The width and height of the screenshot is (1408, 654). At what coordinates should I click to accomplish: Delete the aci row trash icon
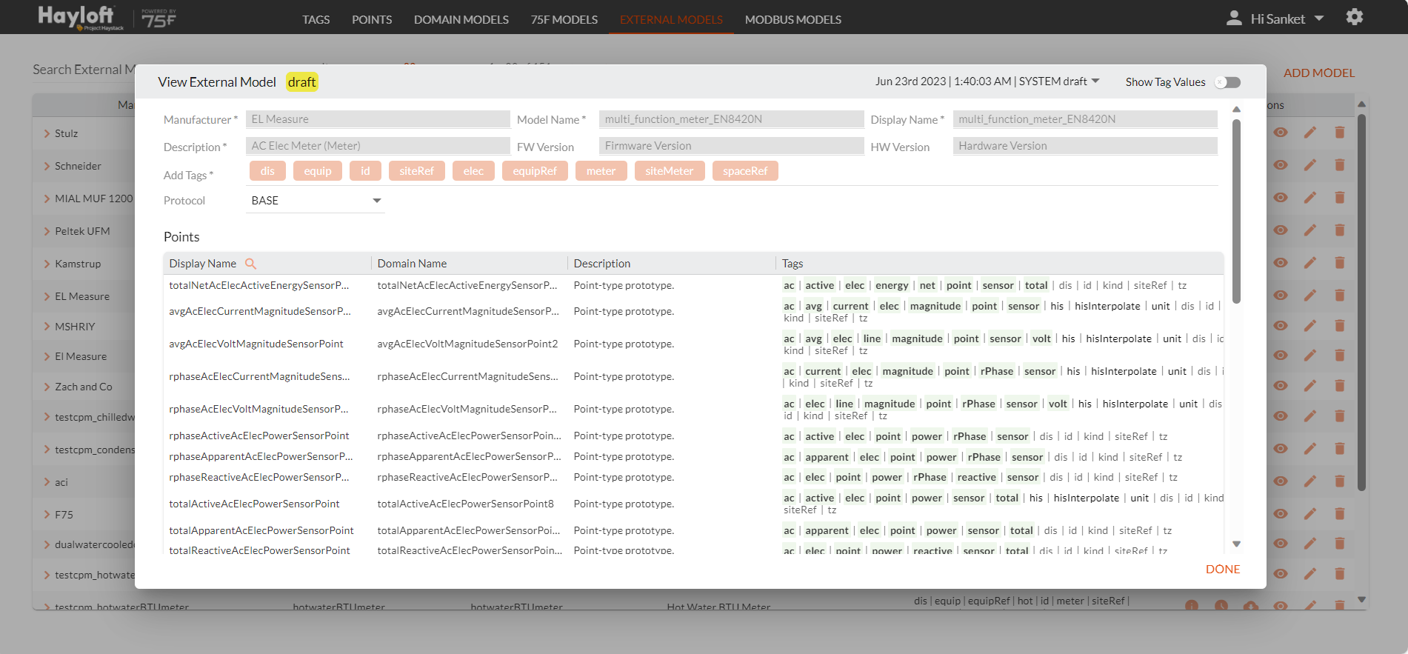click(1340, 481)
